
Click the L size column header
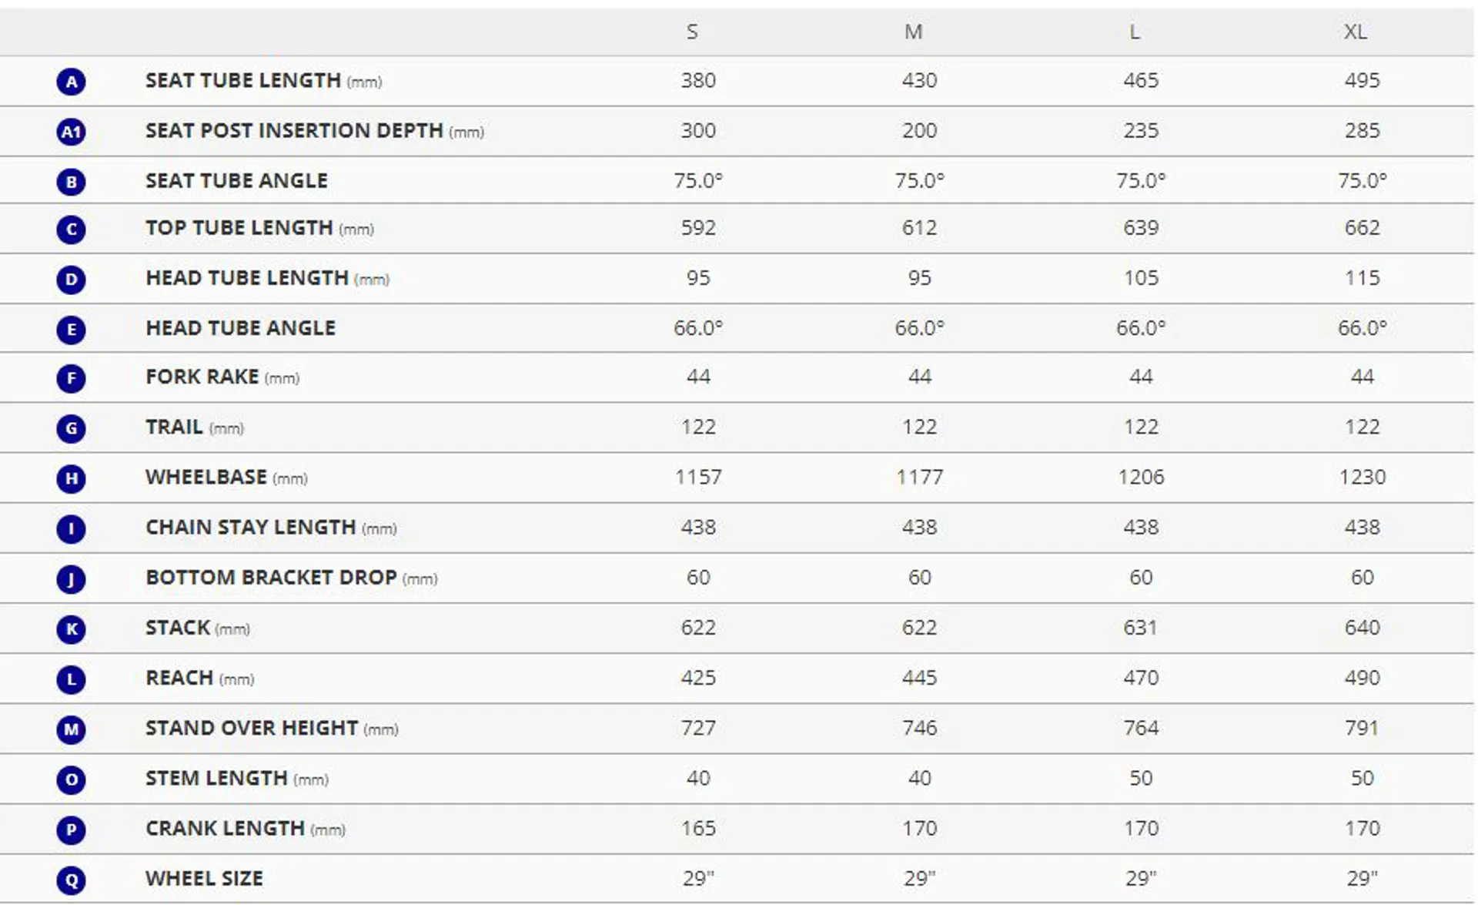[1134, 32]
